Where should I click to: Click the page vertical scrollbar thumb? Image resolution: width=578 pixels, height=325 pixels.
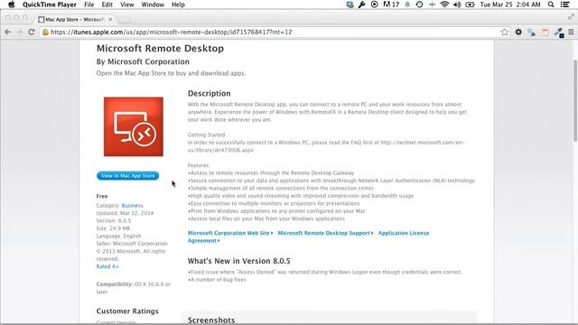(575, 100)
